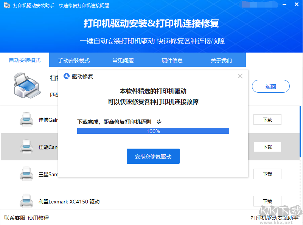Click the 返回 back button
The image size is (303, 225).
pos(270,86)
